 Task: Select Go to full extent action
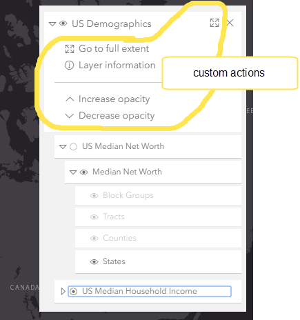(x=114, y=49)
